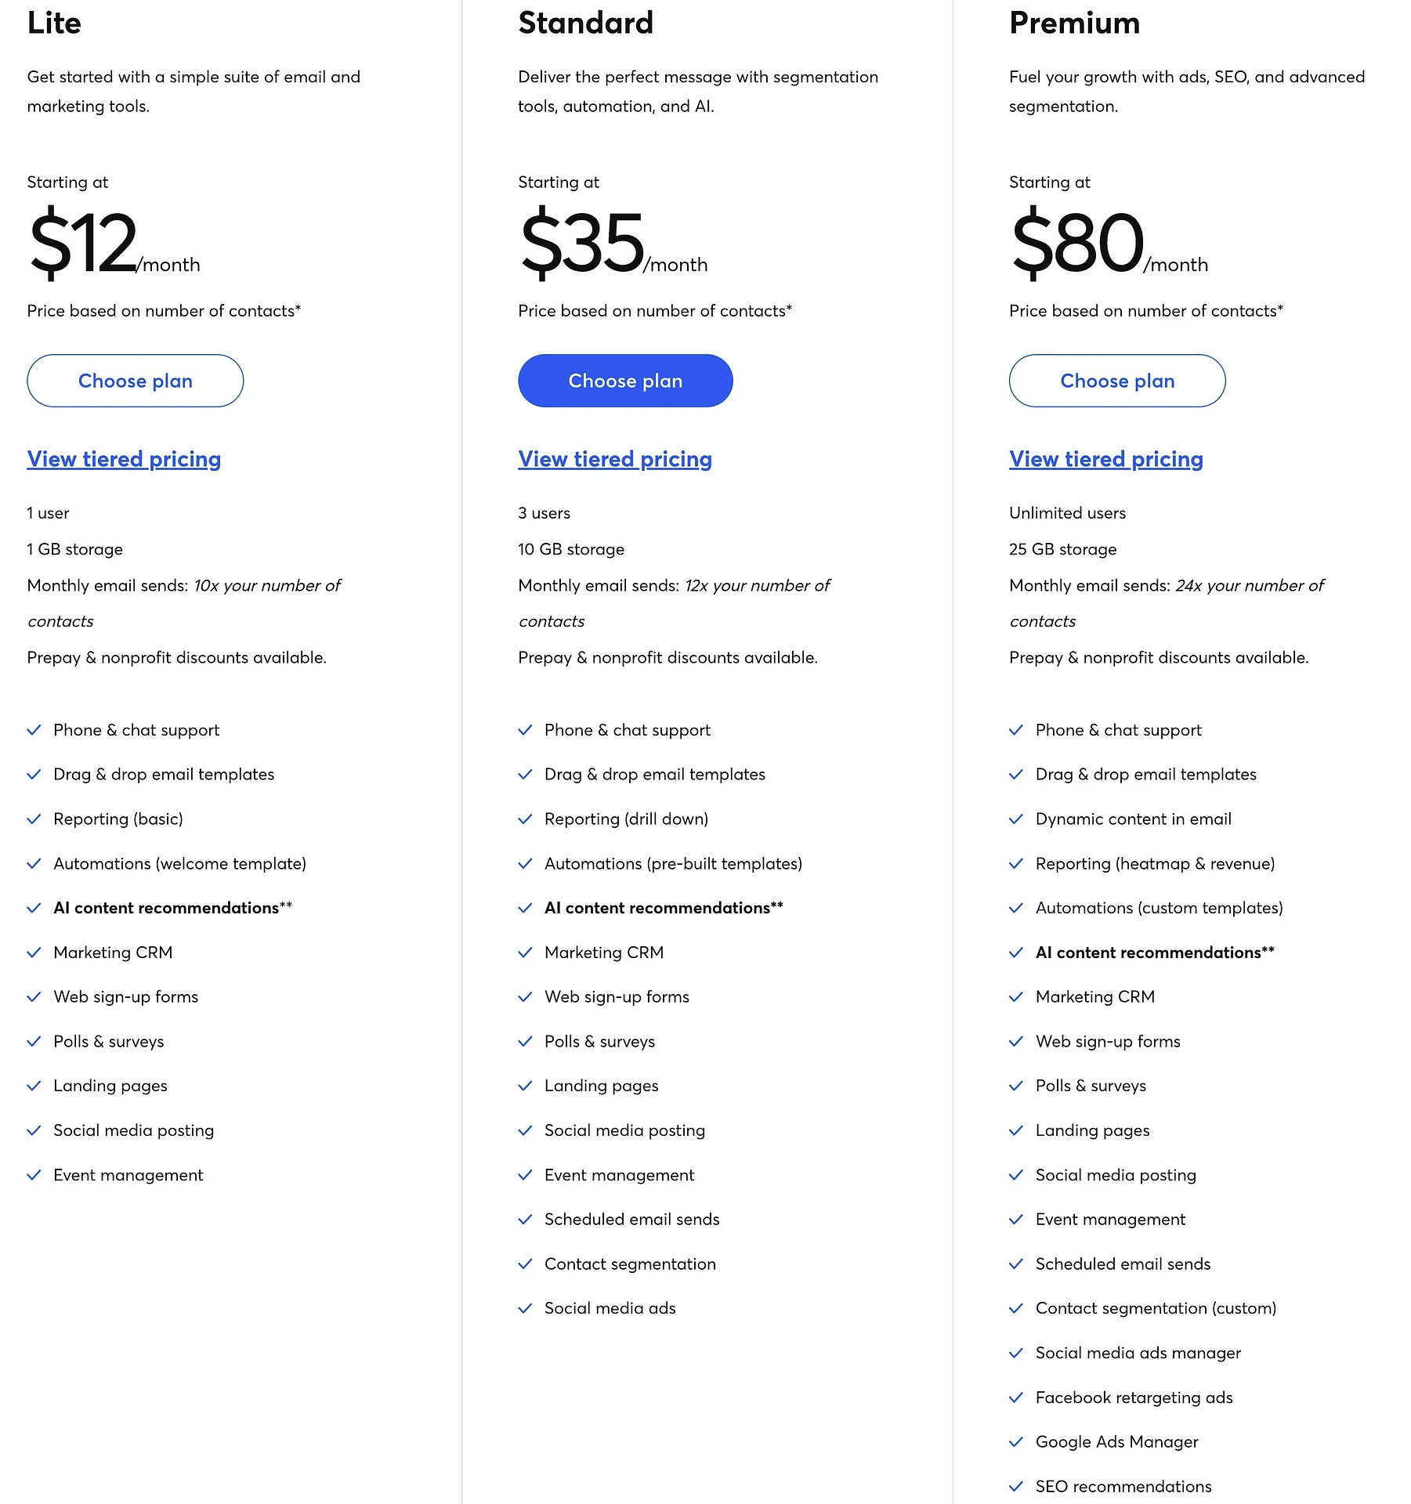Click the blue Choose plan button for Standard
Viewport: 1411px width, 1504px height.
[625, 381]
